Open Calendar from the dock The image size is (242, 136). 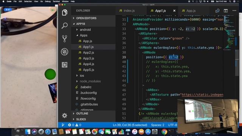[68, 132]
